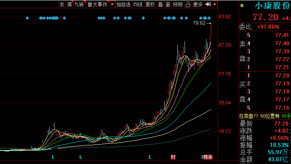Click the 小康股份 stock name

[272, 6]
